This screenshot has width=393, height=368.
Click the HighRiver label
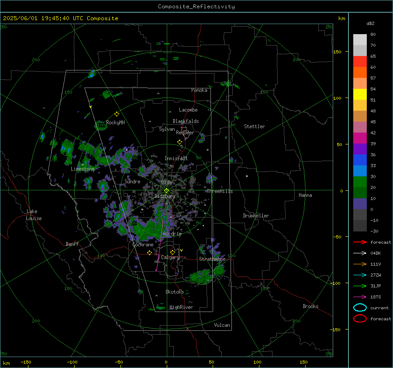(x=181, y=307)
